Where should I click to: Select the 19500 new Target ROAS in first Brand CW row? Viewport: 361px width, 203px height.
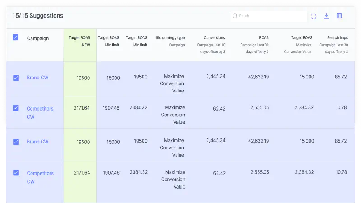coord(83,78)
